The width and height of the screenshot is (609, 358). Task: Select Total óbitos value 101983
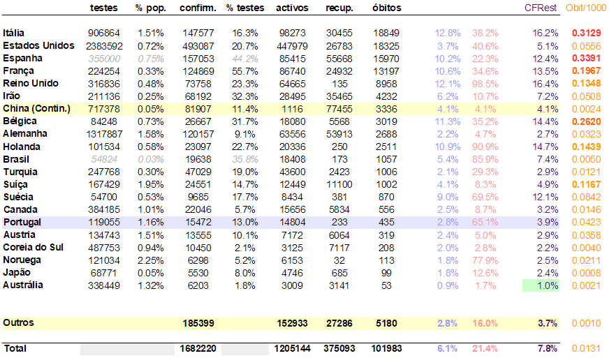[386, 348]
